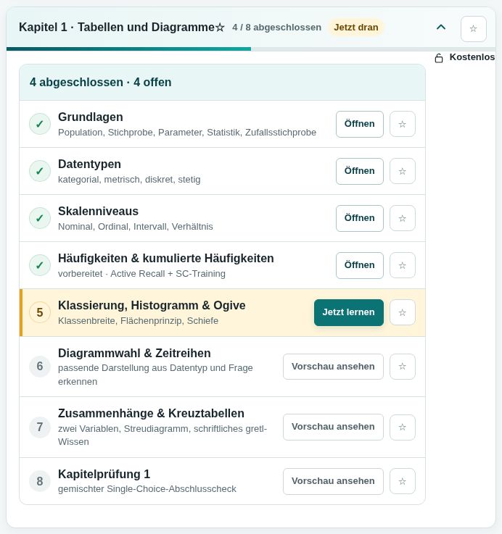Click the Datentypen completed checkmark
This screenshot has height=534, width=502.
[x=40, y=171]
